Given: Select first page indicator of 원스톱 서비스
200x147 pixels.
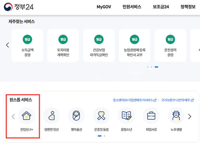Looking at the screenshot, I should (100, 136).
